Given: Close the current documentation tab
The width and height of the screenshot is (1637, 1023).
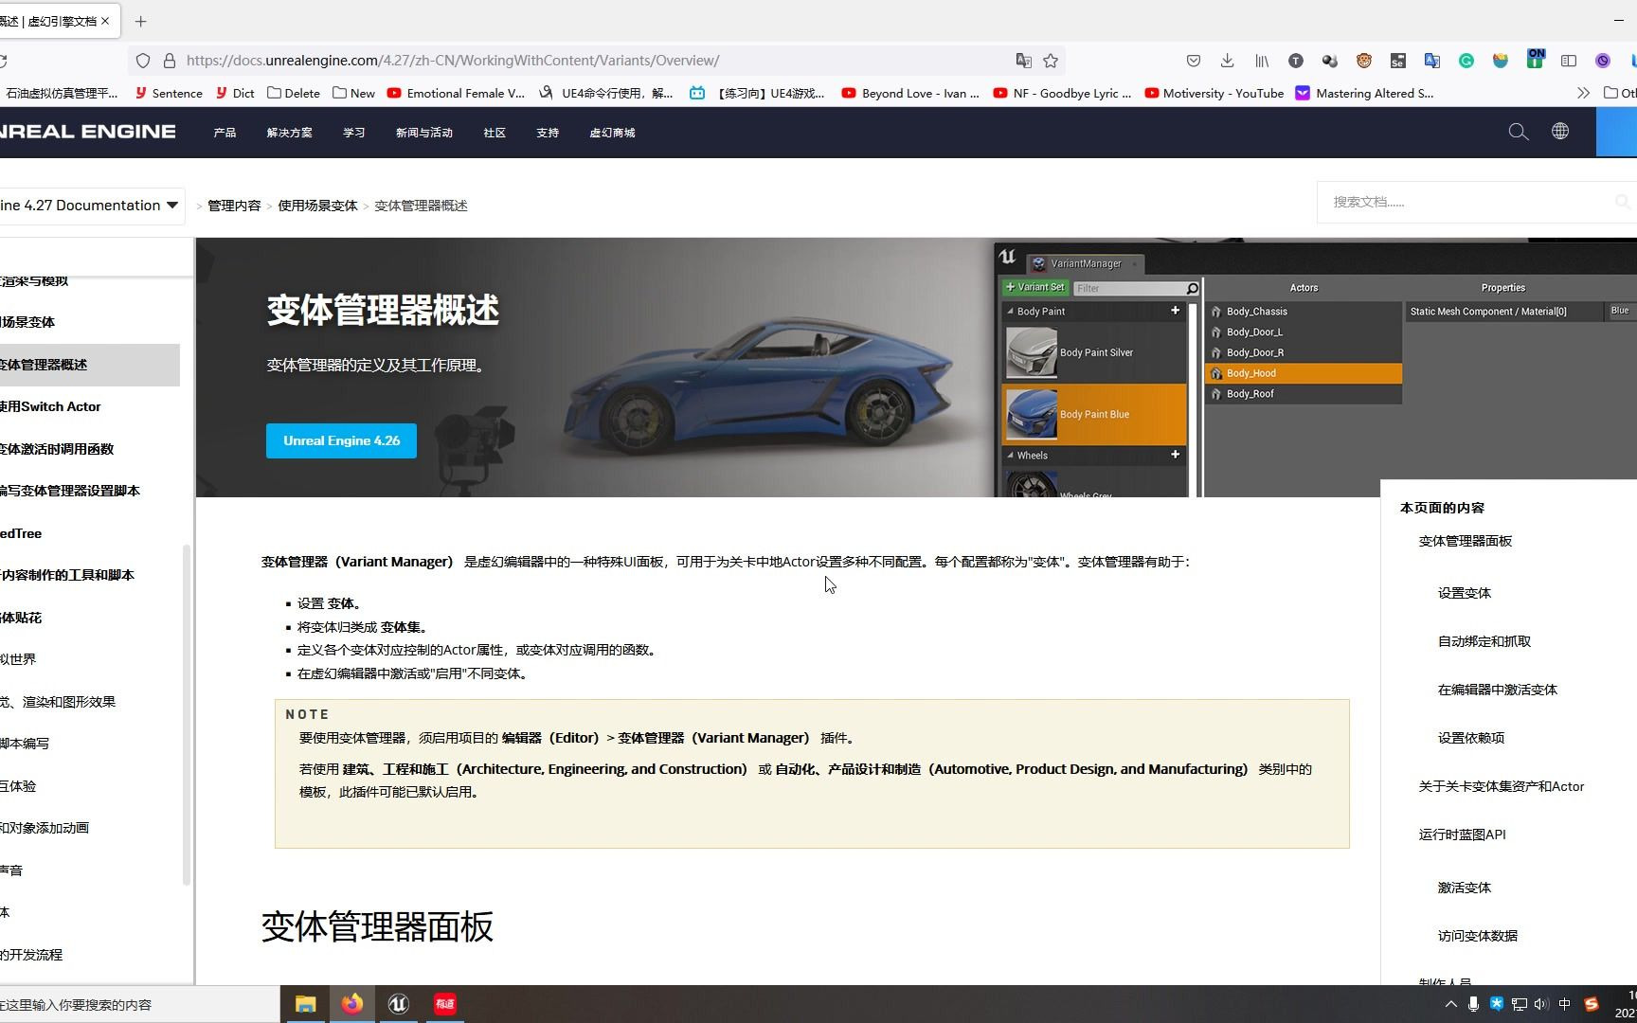Looking at the screenshot, I should [105, 21].
